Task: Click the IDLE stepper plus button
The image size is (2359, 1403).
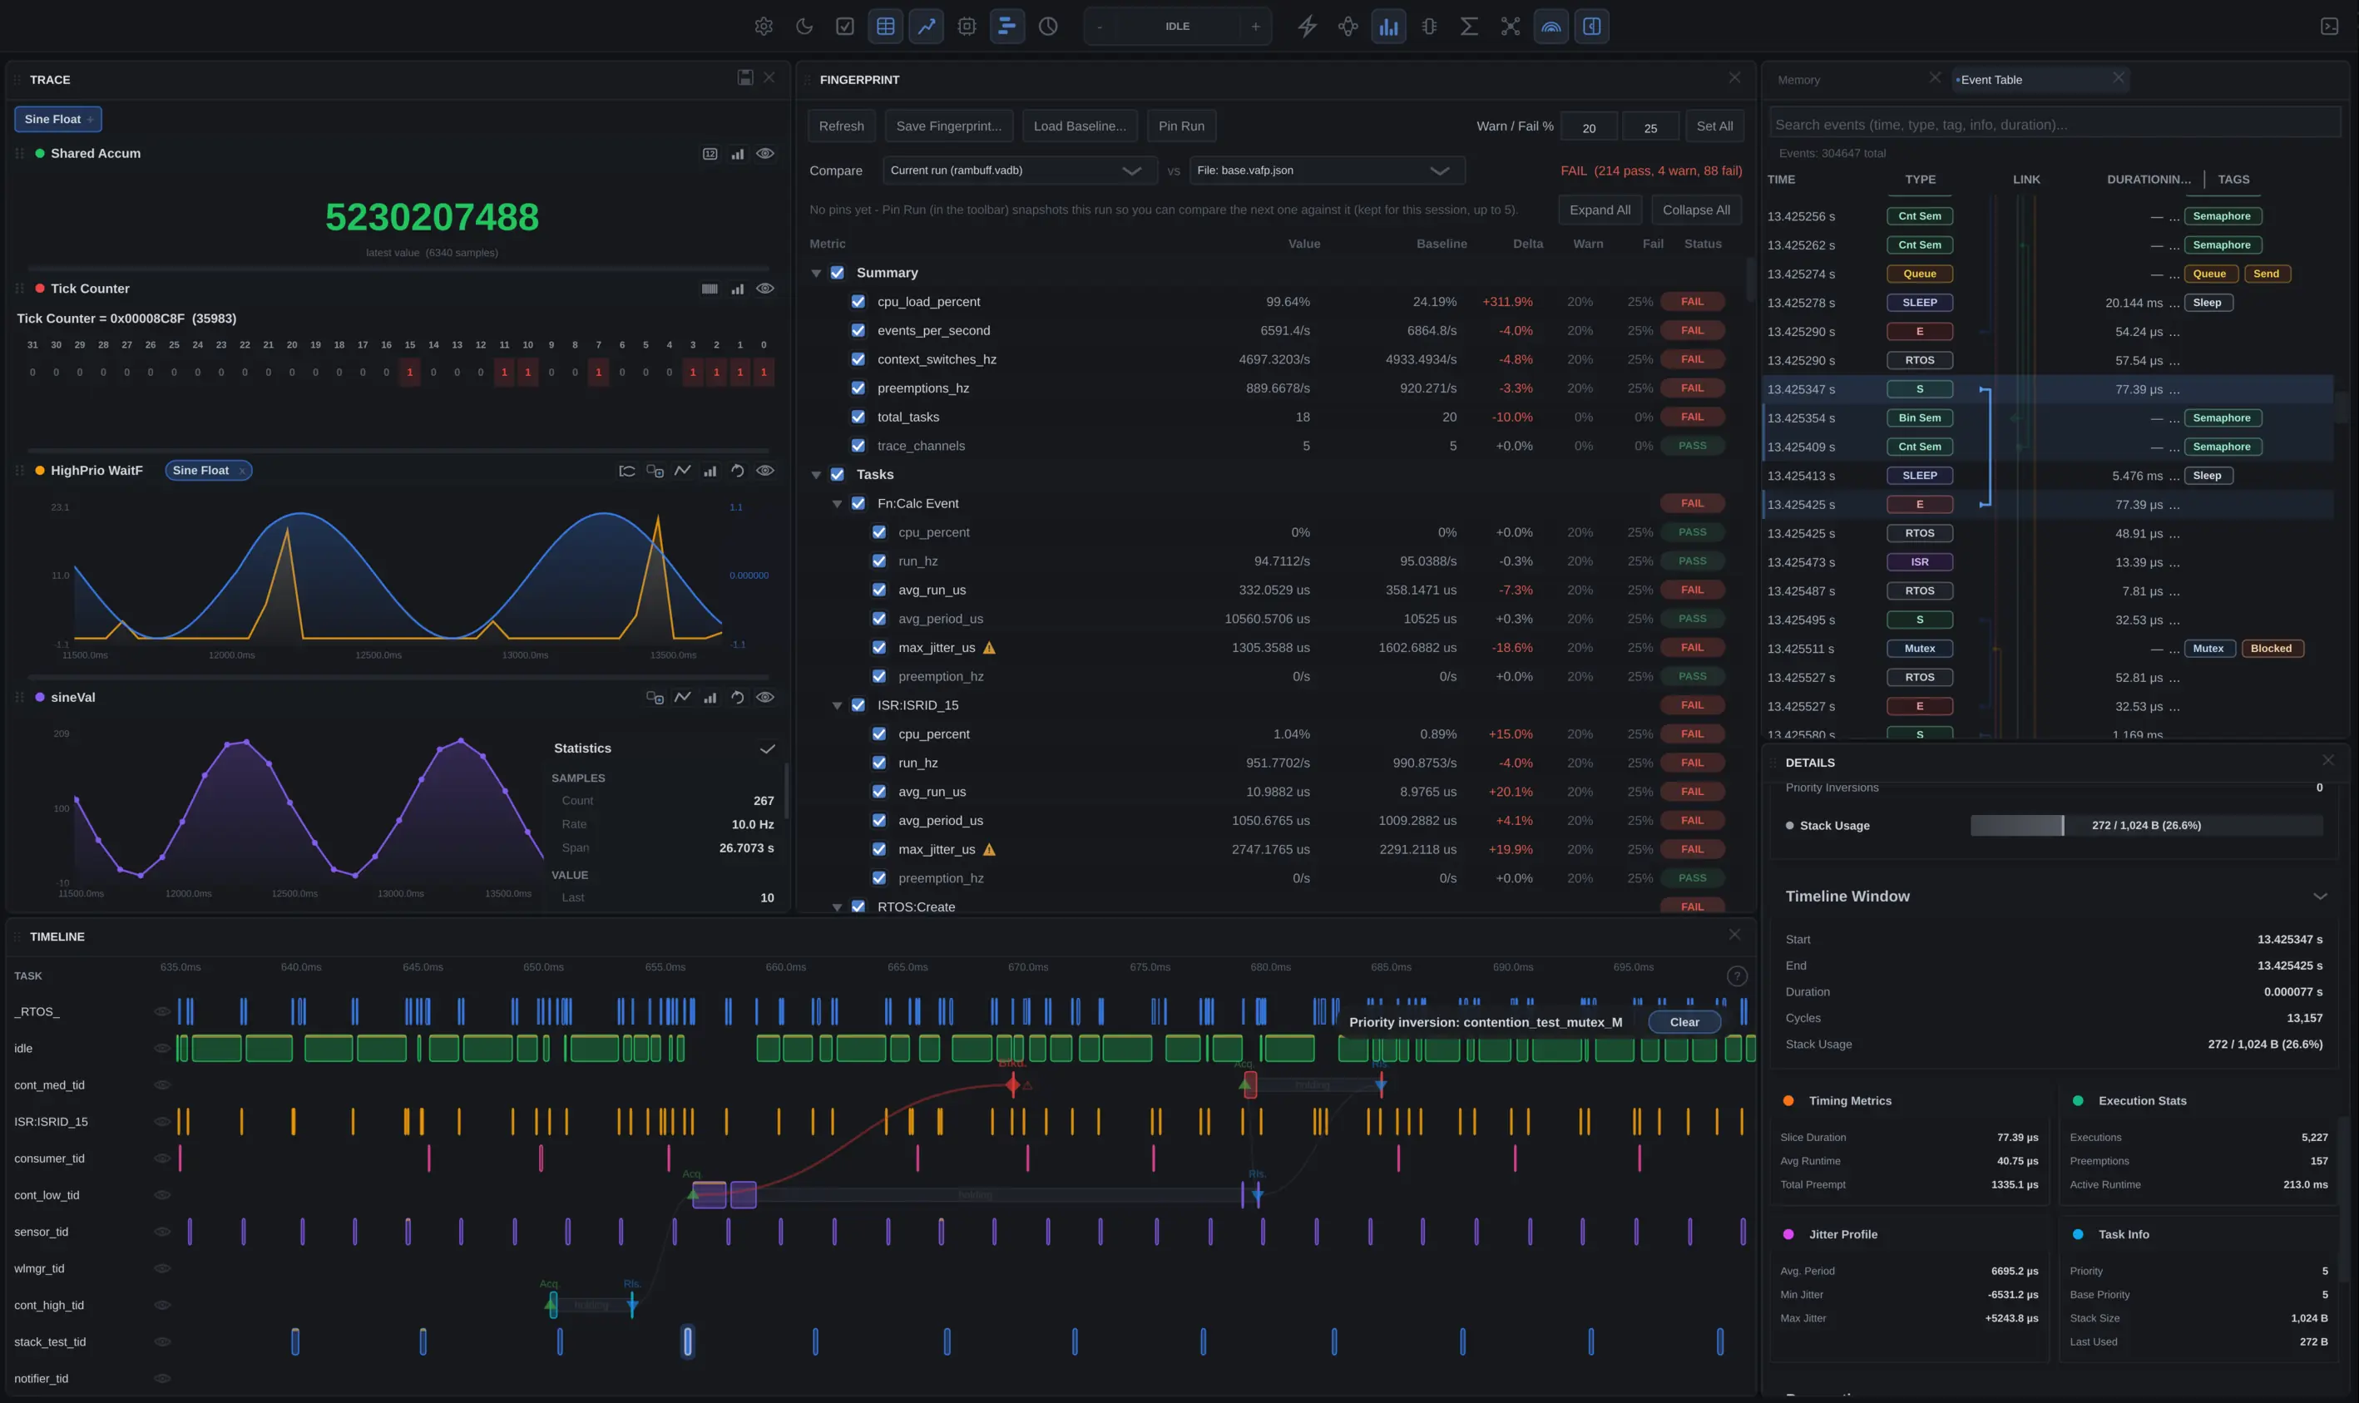Action: [x=1254, y=27]
